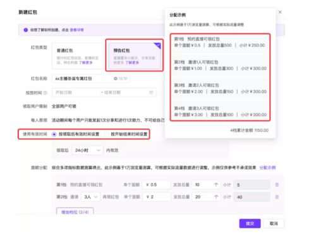Delete 第2档 row with trash icon
316x234 pixels.
[277, 197]
